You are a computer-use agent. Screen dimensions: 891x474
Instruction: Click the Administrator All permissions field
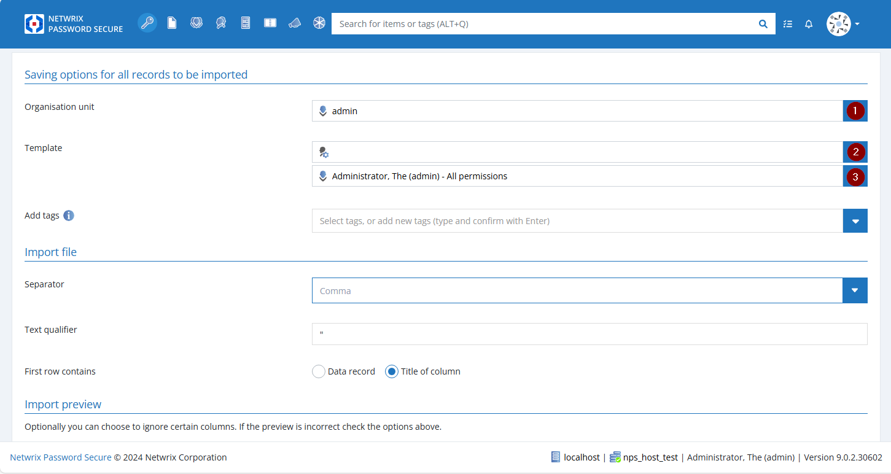(577, 176)
